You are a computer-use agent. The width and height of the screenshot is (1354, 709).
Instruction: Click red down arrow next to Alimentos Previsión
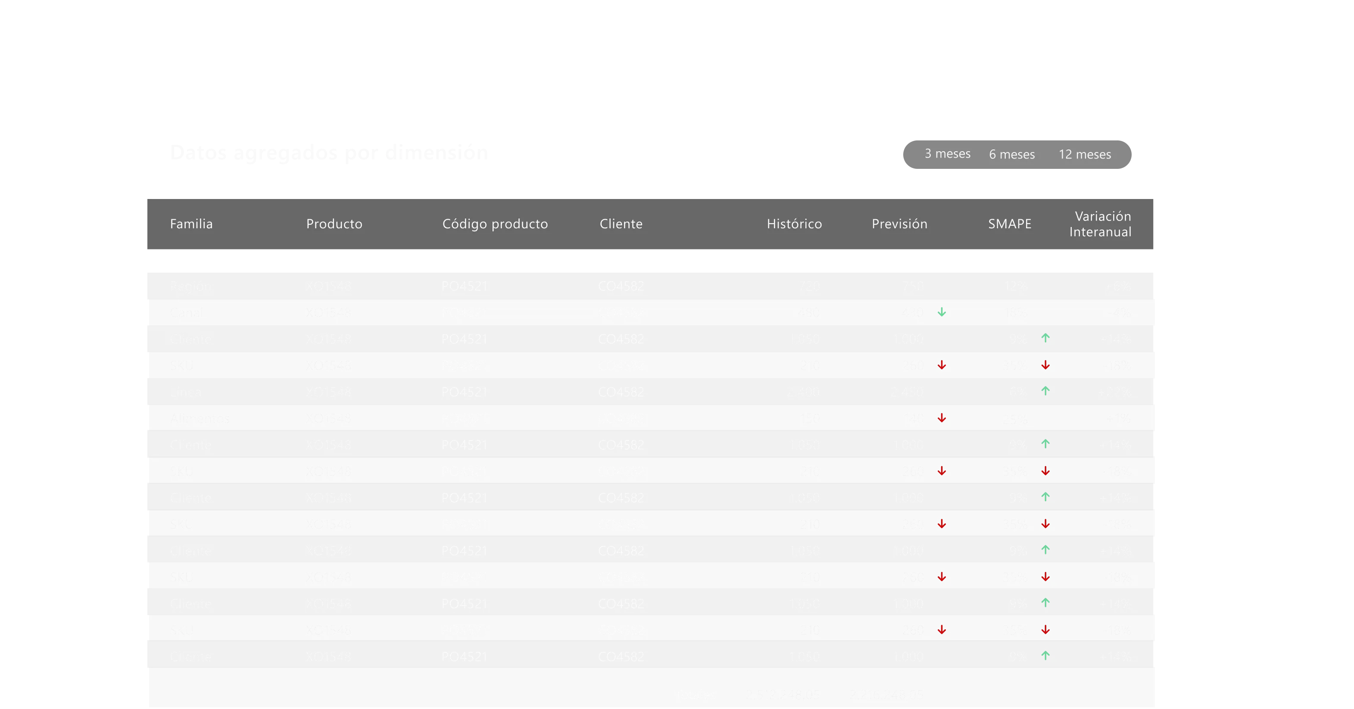click(x=942, y=418)
